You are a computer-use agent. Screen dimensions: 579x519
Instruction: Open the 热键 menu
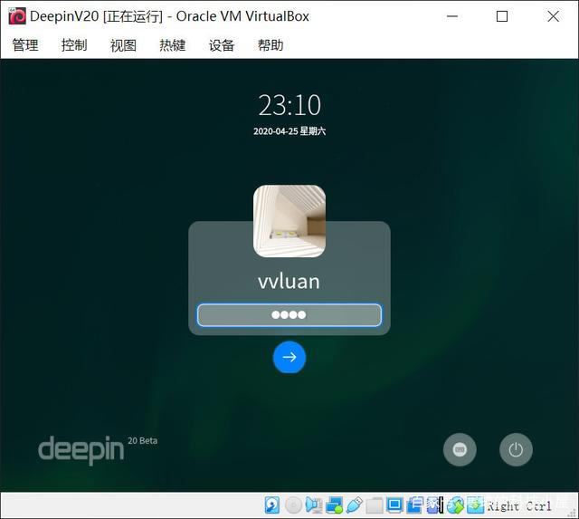click(173, 45)
